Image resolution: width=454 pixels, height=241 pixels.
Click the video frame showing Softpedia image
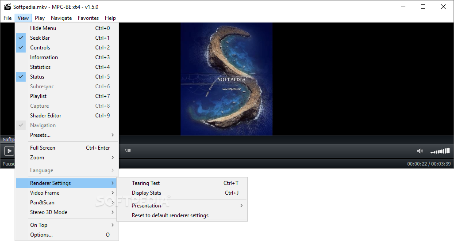227,79
